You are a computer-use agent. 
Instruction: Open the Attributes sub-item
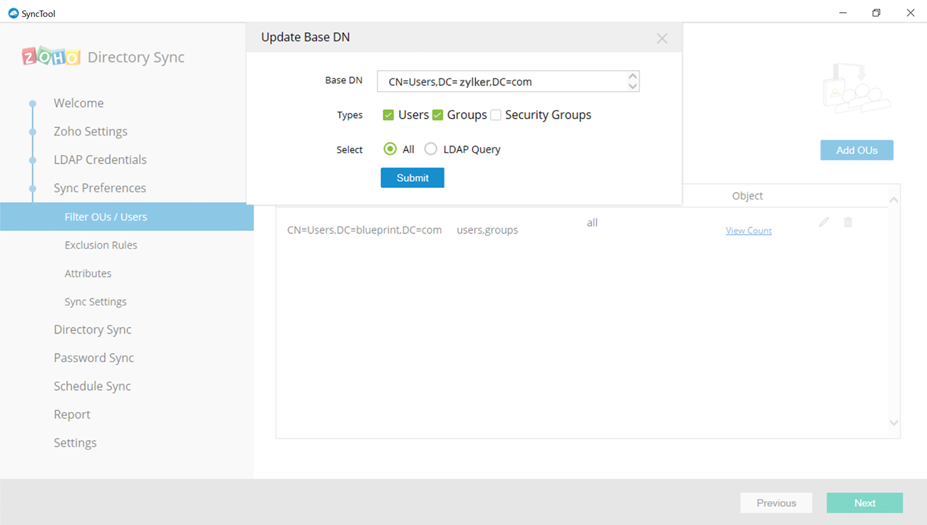point(88,274)
